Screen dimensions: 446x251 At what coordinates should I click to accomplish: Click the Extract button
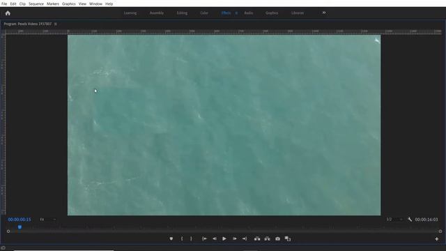point(267,238)
